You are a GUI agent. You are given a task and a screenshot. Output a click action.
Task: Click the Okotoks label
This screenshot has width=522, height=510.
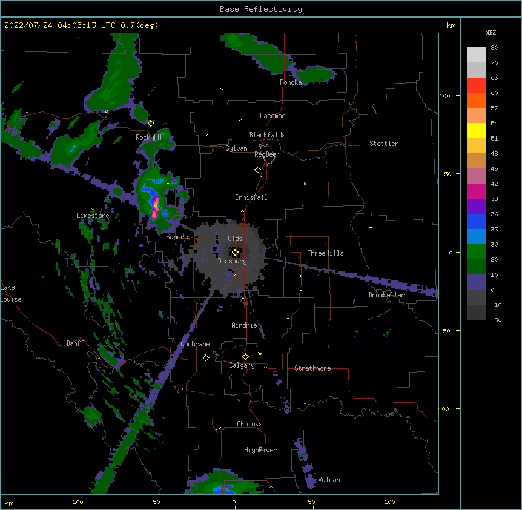249,424
